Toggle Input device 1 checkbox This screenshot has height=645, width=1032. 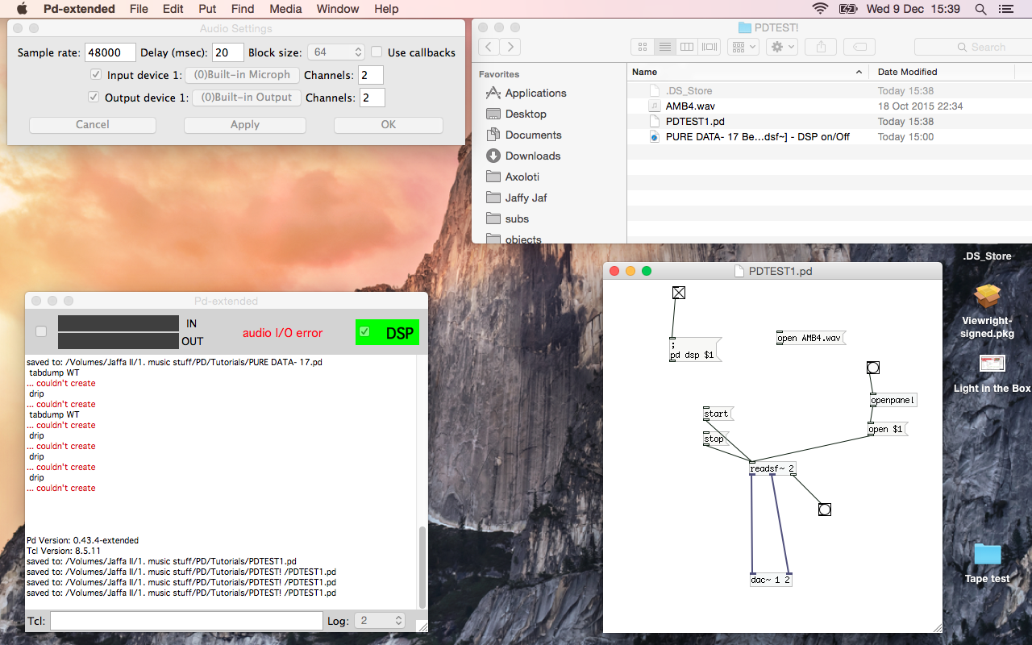click(96, 75)
